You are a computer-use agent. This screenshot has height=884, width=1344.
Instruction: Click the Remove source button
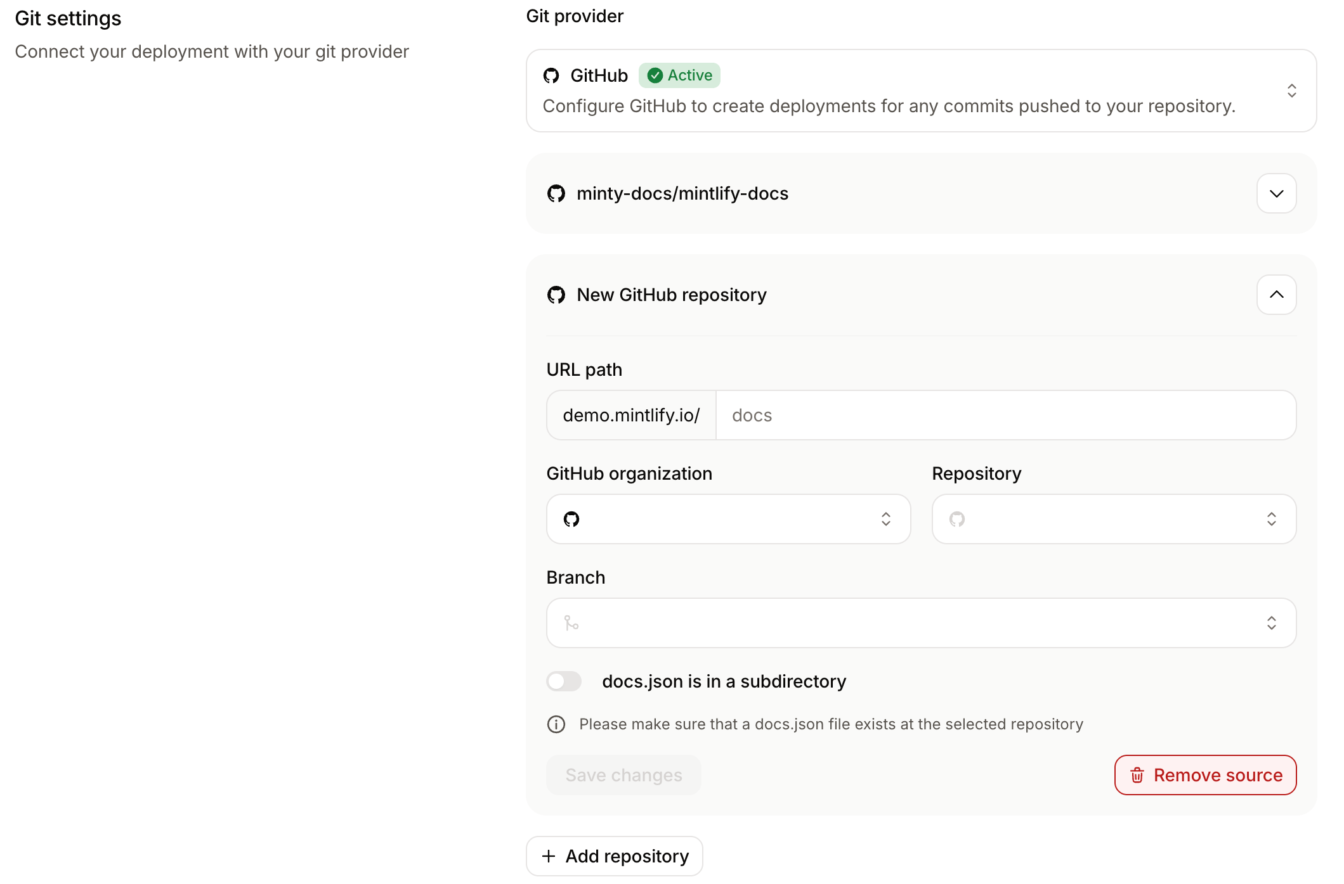(x=1205, y=775)
